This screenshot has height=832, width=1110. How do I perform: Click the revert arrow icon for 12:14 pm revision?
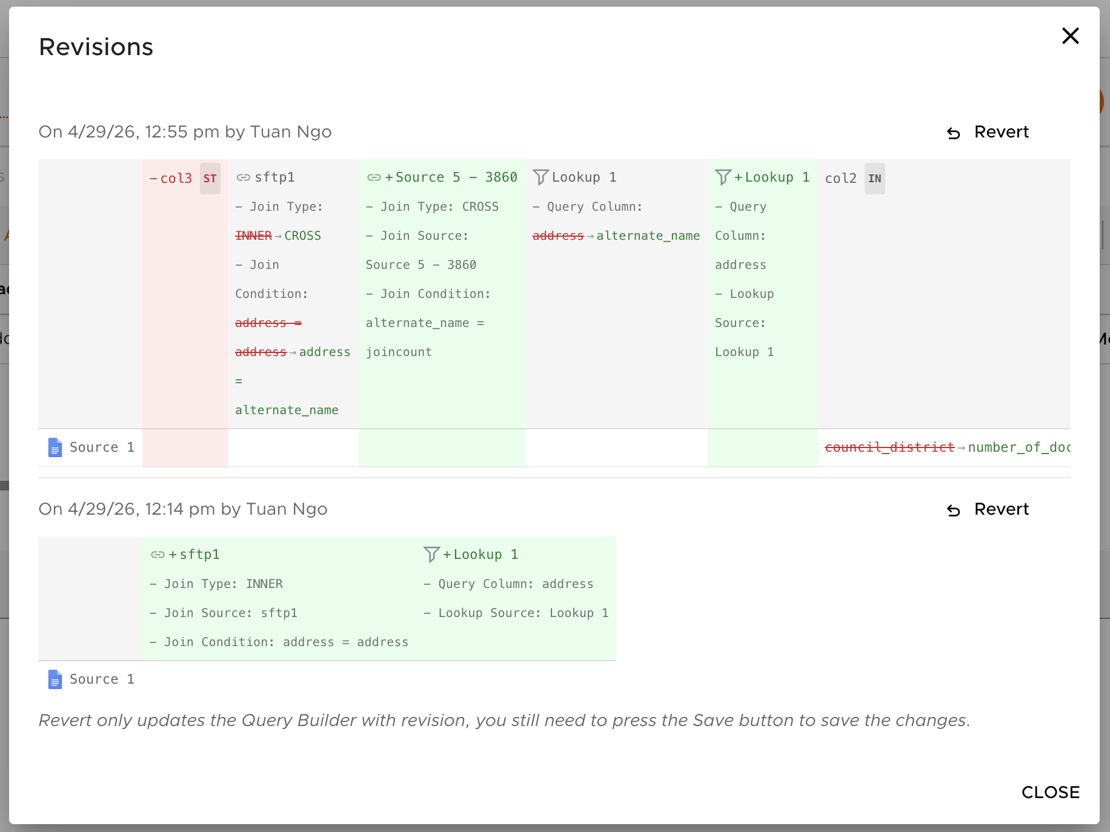coord(954,510)
